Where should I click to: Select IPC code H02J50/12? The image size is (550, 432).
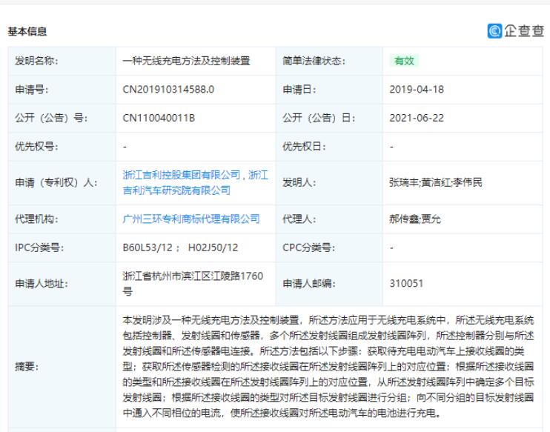[213, 247]
